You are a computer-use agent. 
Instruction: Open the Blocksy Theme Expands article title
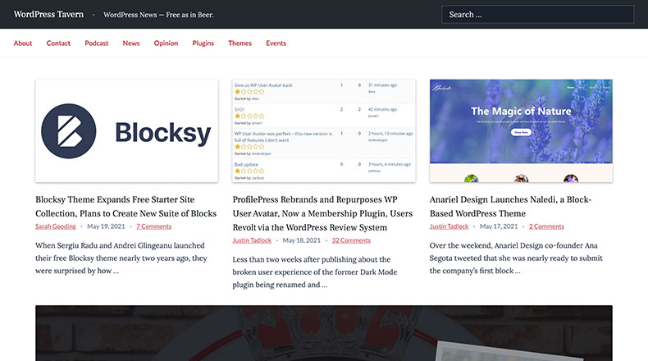[x=126, y=207]
